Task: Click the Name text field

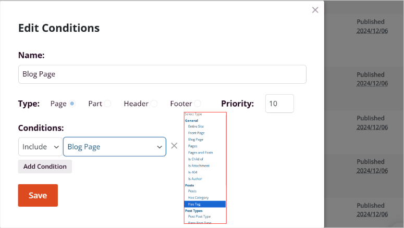Action: 162,74
